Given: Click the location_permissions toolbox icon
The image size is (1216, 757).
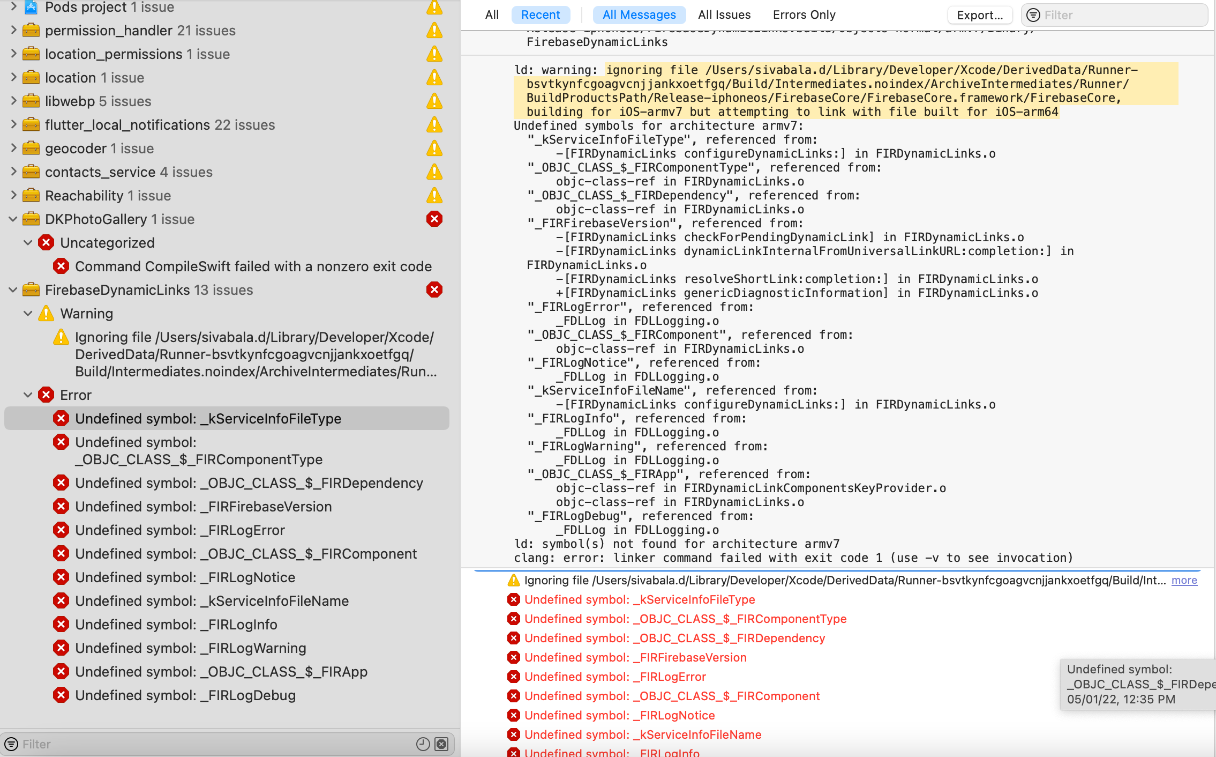Looking at the screenshot, I should (x=31, y=54).
